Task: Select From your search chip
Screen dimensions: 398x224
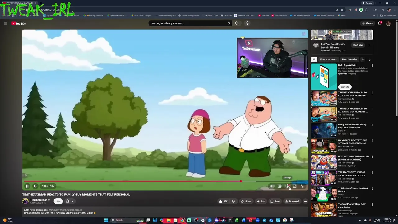Action: 329,59
